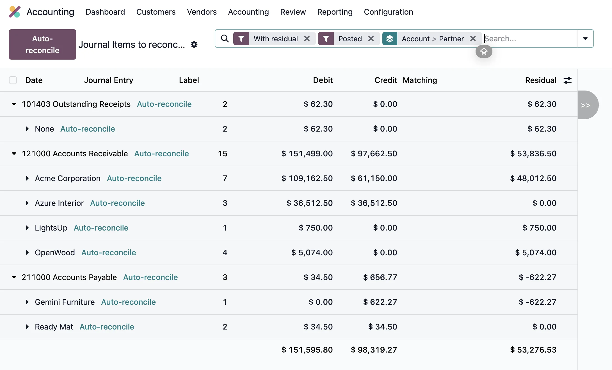Open the gear settings next to Journal Items title
The height and width of the screenshot is (370, 612).
coord(194,44)
